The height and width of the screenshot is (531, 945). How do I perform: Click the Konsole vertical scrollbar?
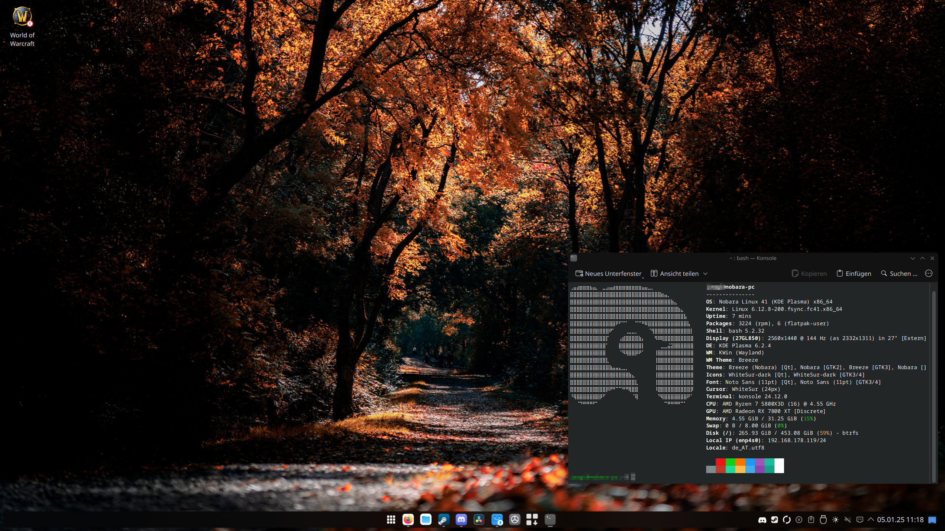tap(934, 385)
